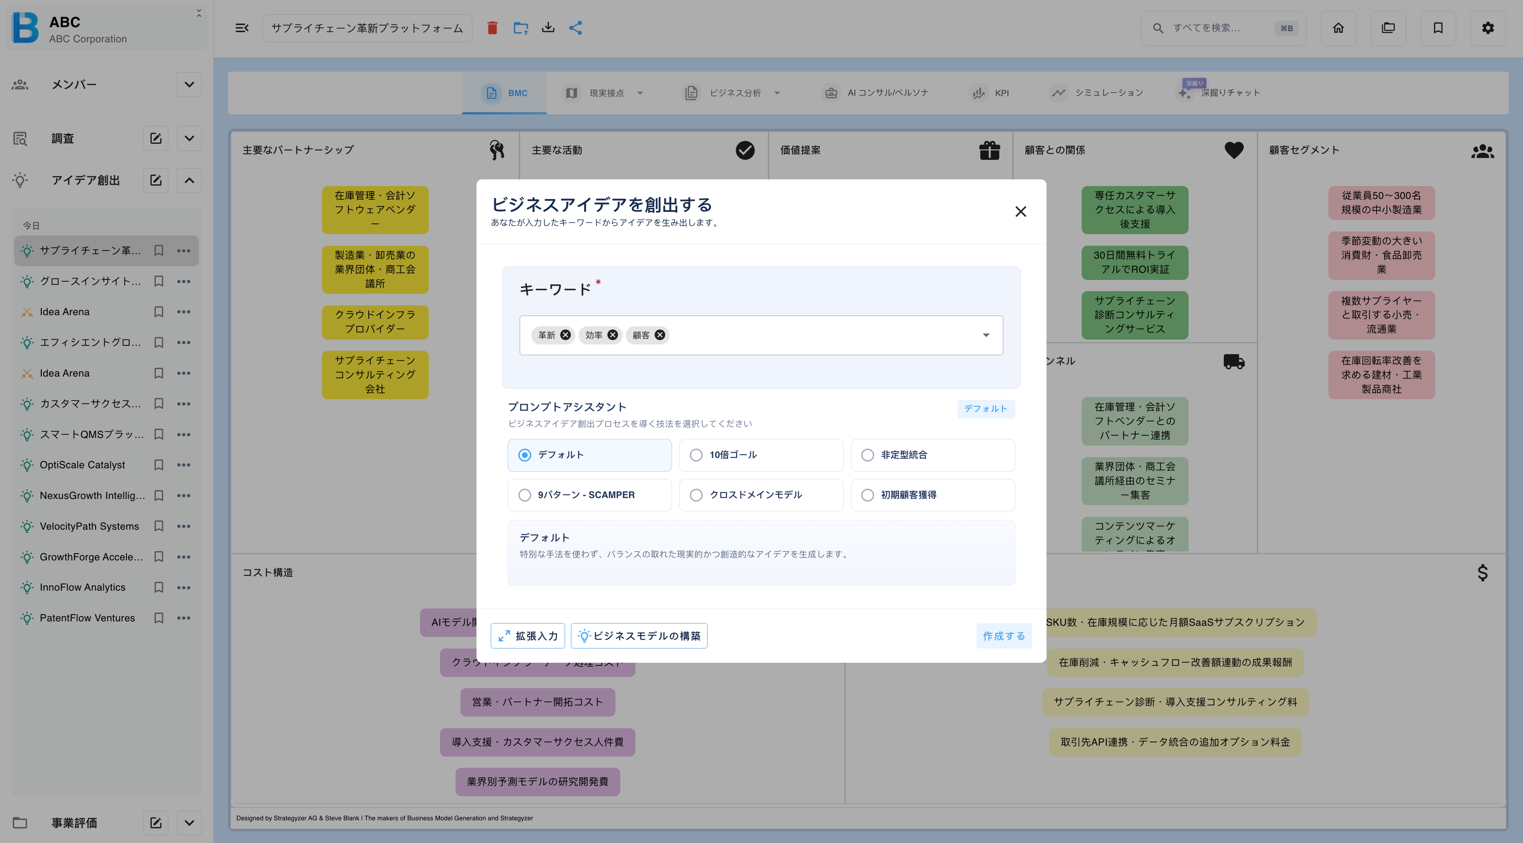Select the 10倍ゴール radio option
1523x843 pixels.
761,455
